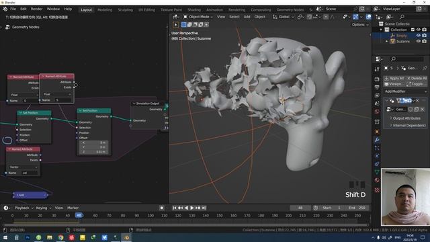Disable rendering of Suzanne object
Viewport: 430px width, 242px height.
[x=425, y=41]
